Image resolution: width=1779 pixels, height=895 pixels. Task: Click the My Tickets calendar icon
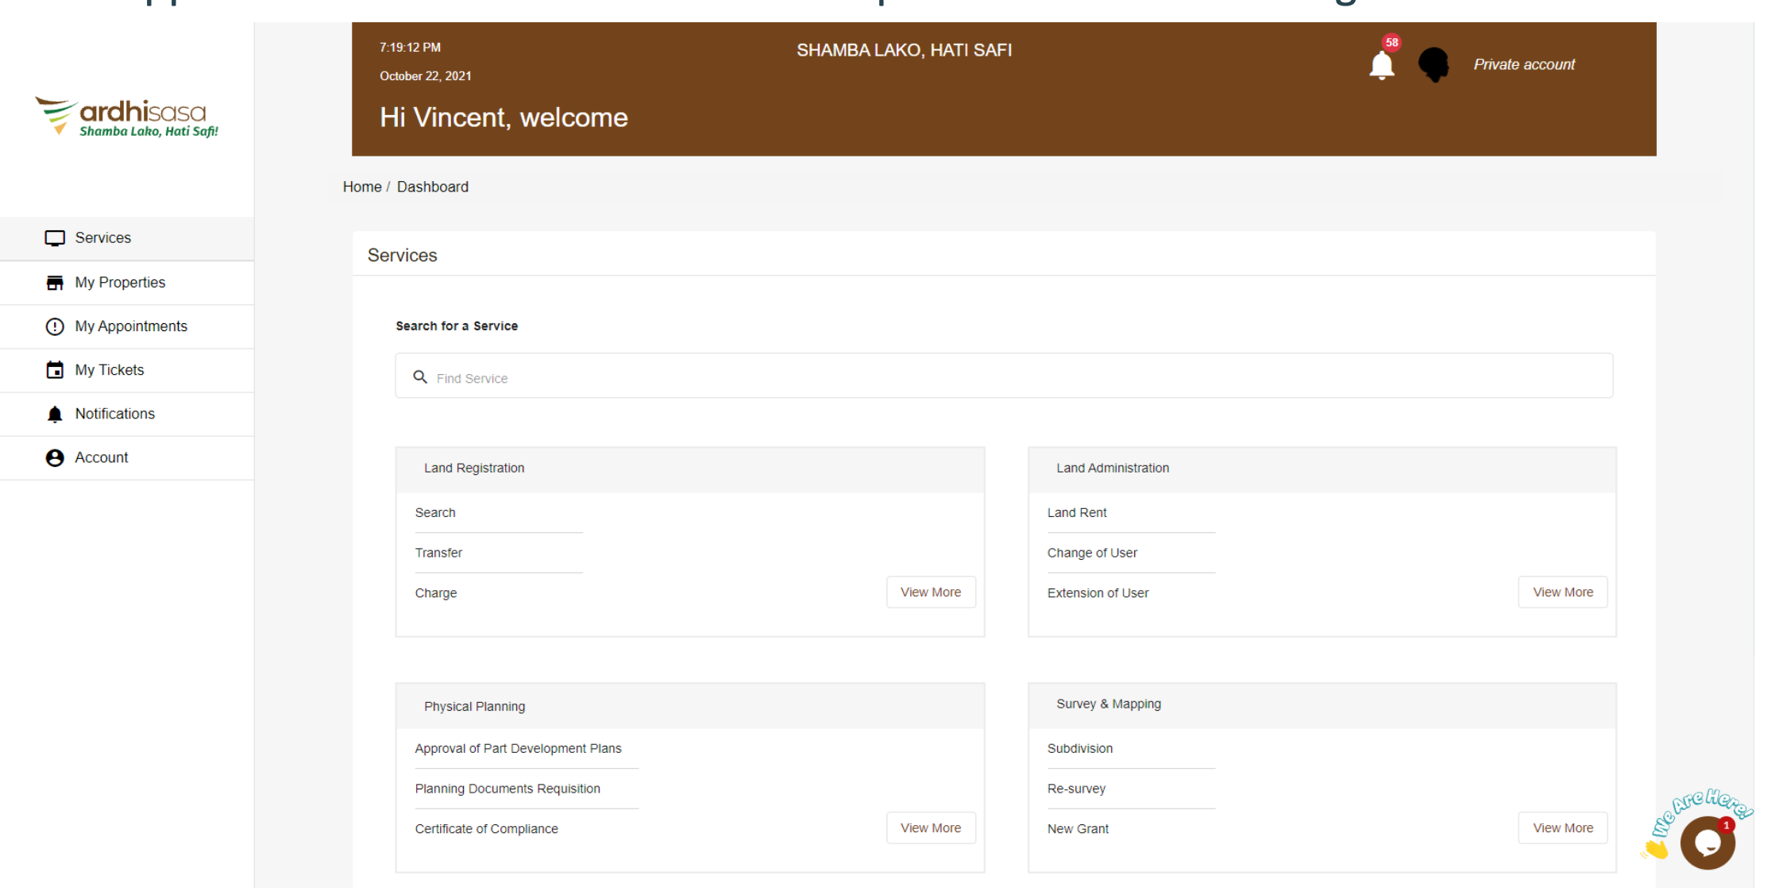(55, 370)
